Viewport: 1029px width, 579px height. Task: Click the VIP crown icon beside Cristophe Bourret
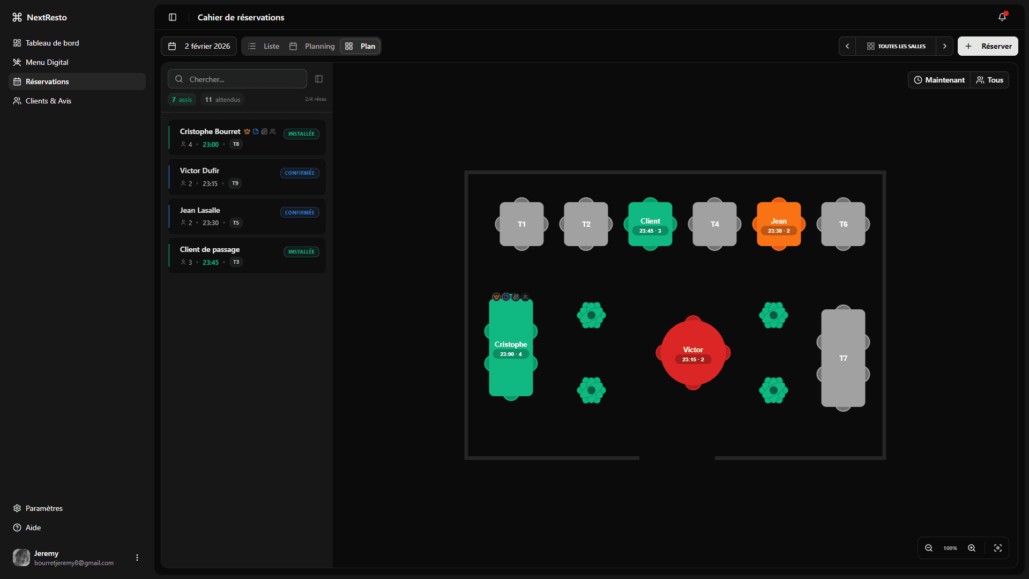(x=247, y=131)
